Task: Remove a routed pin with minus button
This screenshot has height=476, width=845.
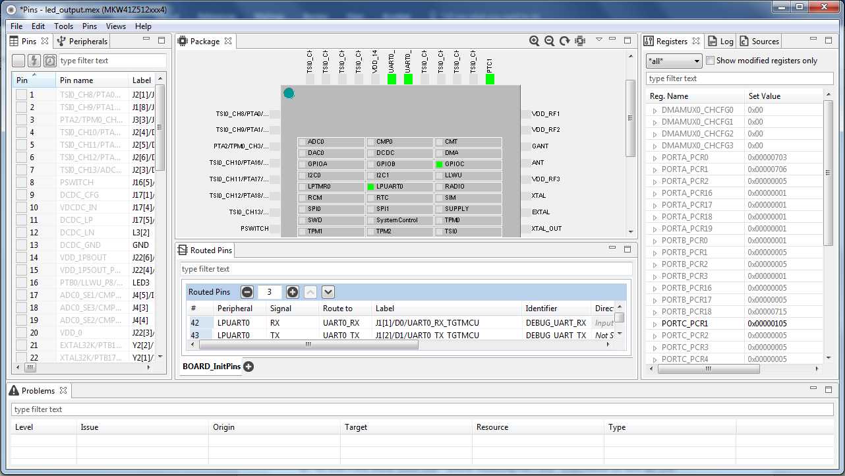Action: pyautogui.click(x=247, y=292)
